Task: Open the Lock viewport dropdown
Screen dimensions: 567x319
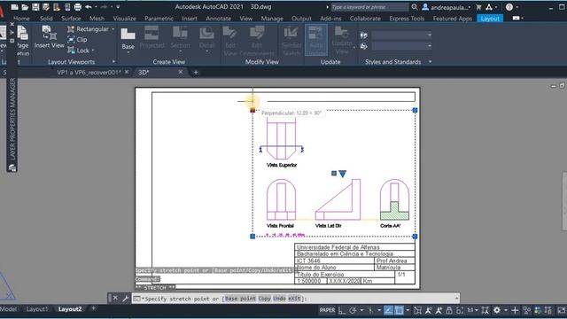Action: pyautogui.click(x=93, y=51)
